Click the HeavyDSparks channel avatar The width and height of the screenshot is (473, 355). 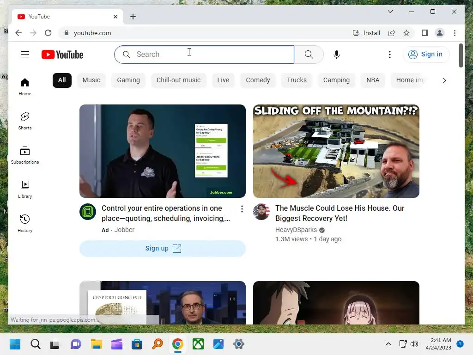261,212
